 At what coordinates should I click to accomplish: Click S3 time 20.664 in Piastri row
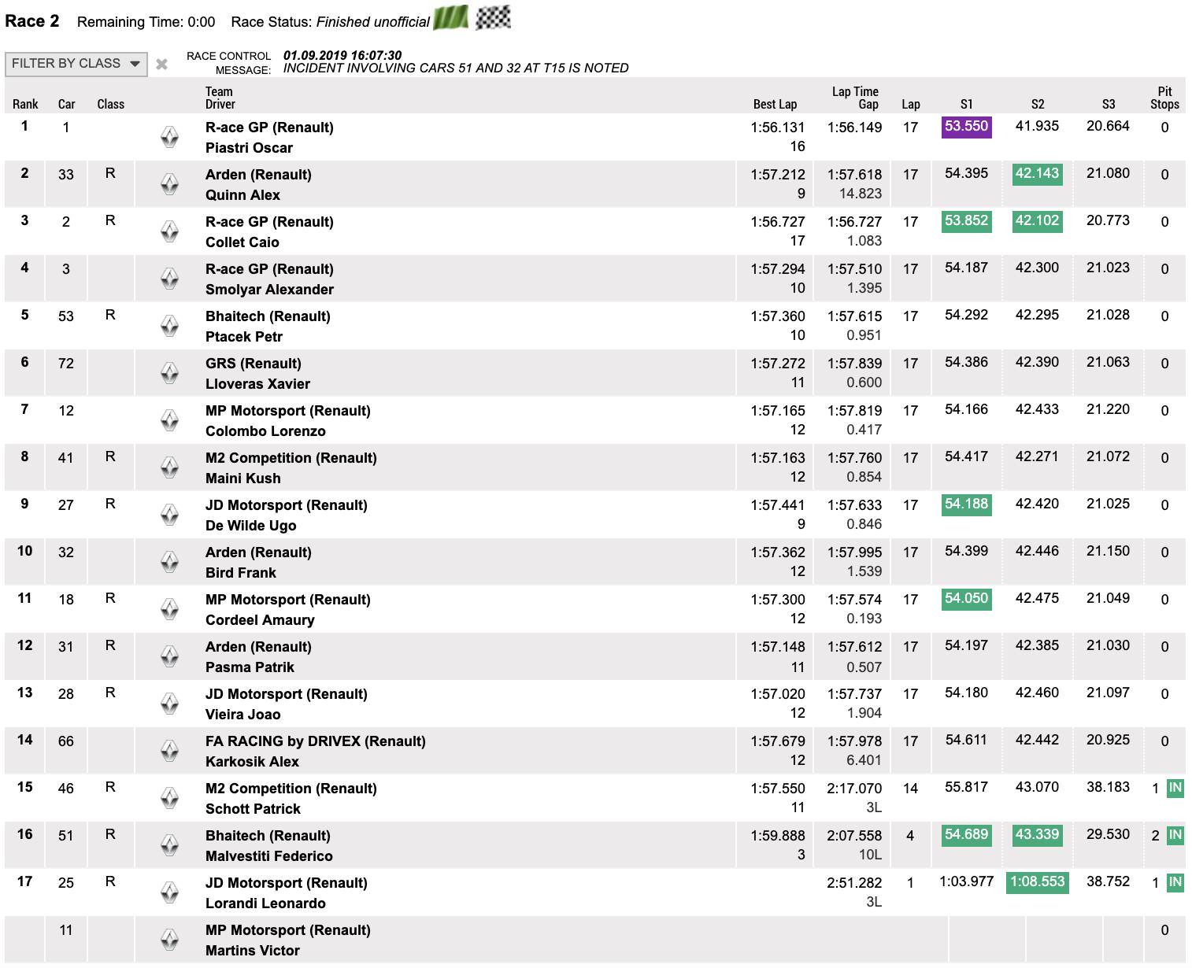[1109, 126]
